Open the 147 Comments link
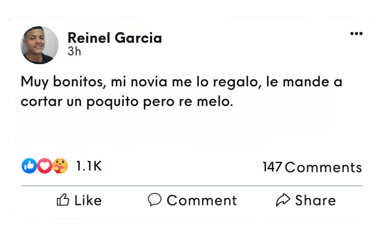This screenshot has height=225, width=387. click(x=312, y=167)
